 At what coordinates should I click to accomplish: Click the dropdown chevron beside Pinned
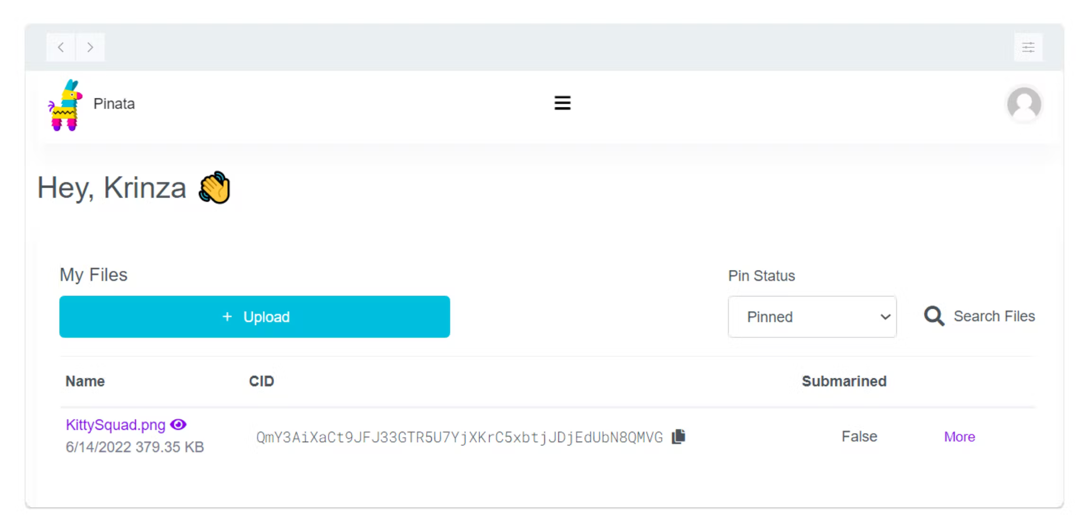885,317
